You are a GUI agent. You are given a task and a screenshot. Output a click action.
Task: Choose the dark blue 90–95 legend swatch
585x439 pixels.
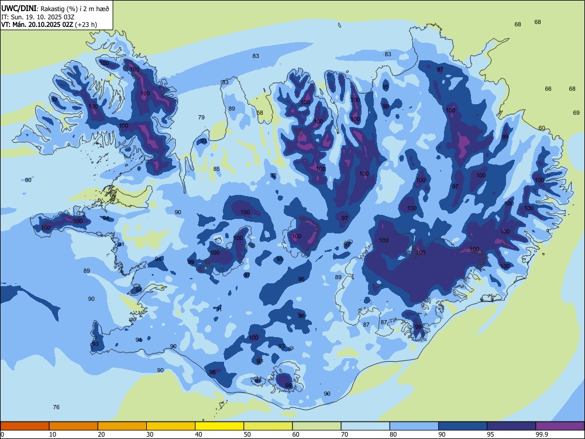coord(463,426)
